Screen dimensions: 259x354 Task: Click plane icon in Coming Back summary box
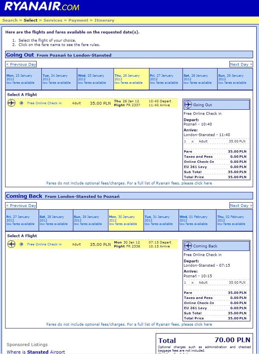tap(188, 246)
